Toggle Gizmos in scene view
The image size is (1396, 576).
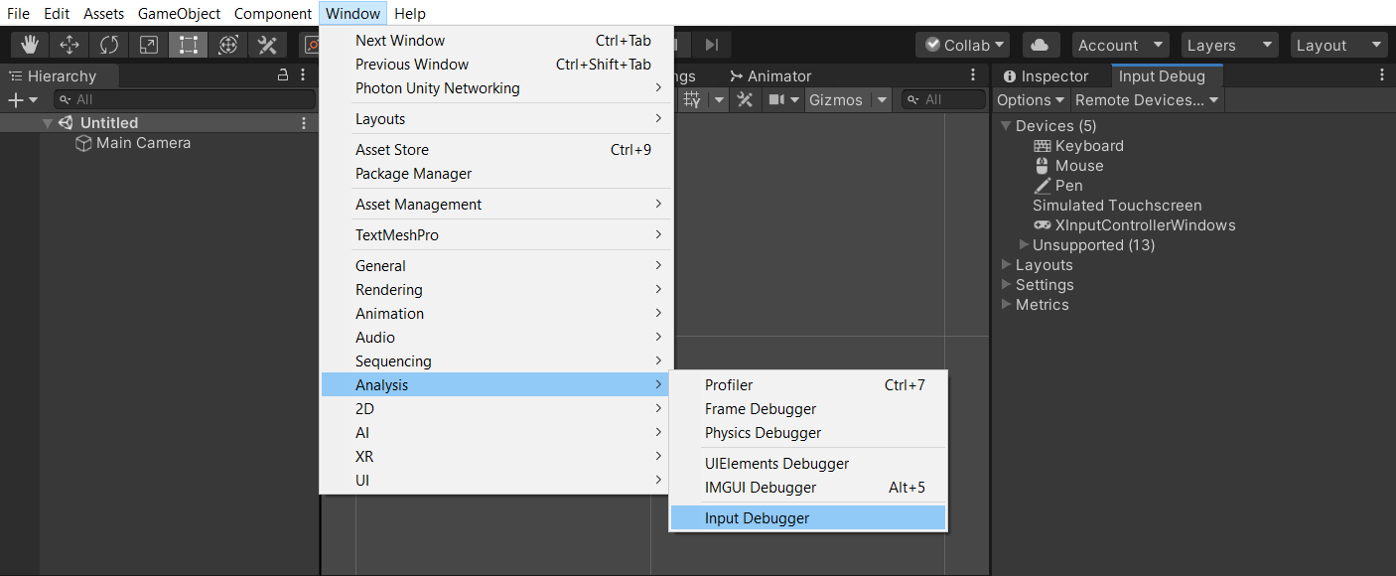point(836,99)
